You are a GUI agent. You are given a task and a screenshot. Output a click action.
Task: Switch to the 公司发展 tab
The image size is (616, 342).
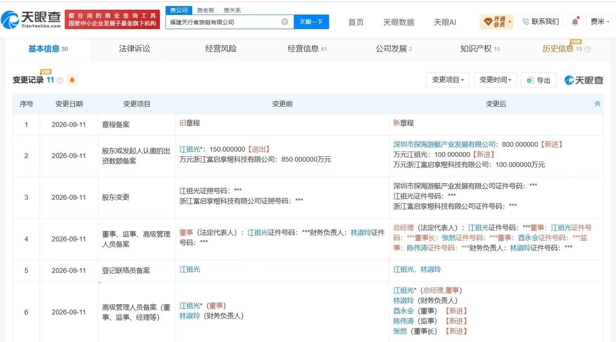pos(394,49)
